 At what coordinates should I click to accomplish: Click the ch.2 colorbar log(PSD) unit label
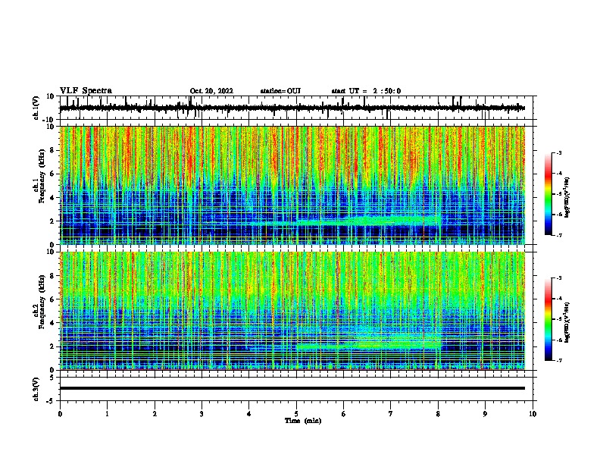567,322
